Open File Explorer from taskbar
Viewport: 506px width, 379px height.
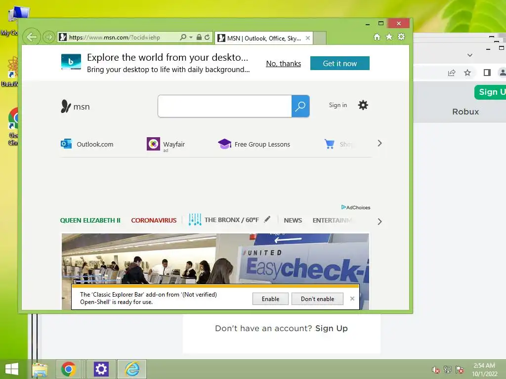[x=40, y=369]
